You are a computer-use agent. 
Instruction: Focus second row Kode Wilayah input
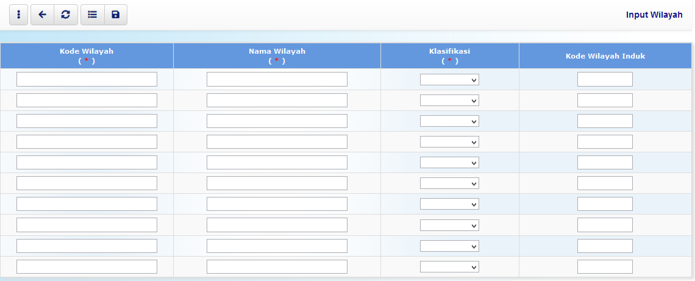click(87, 100)
